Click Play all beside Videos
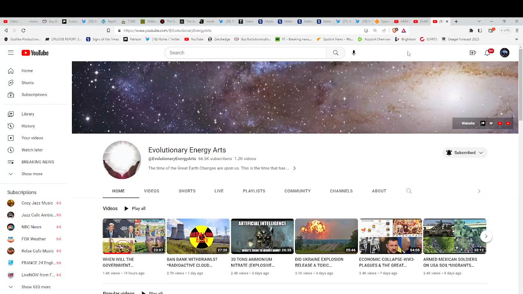 pyautogui.click(x=135, y=209)
